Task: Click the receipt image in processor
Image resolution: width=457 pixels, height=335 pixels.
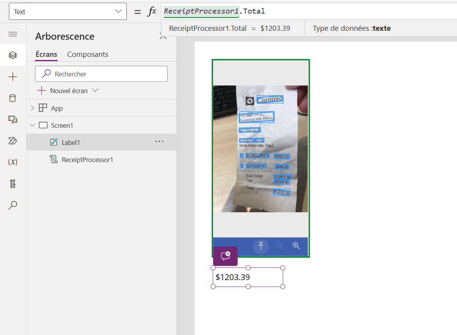Action: (261, 149)
